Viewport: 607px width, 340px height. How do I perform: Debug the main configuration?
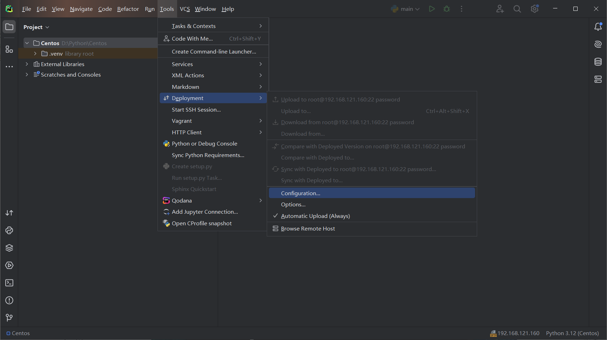(x=447, y=9)
